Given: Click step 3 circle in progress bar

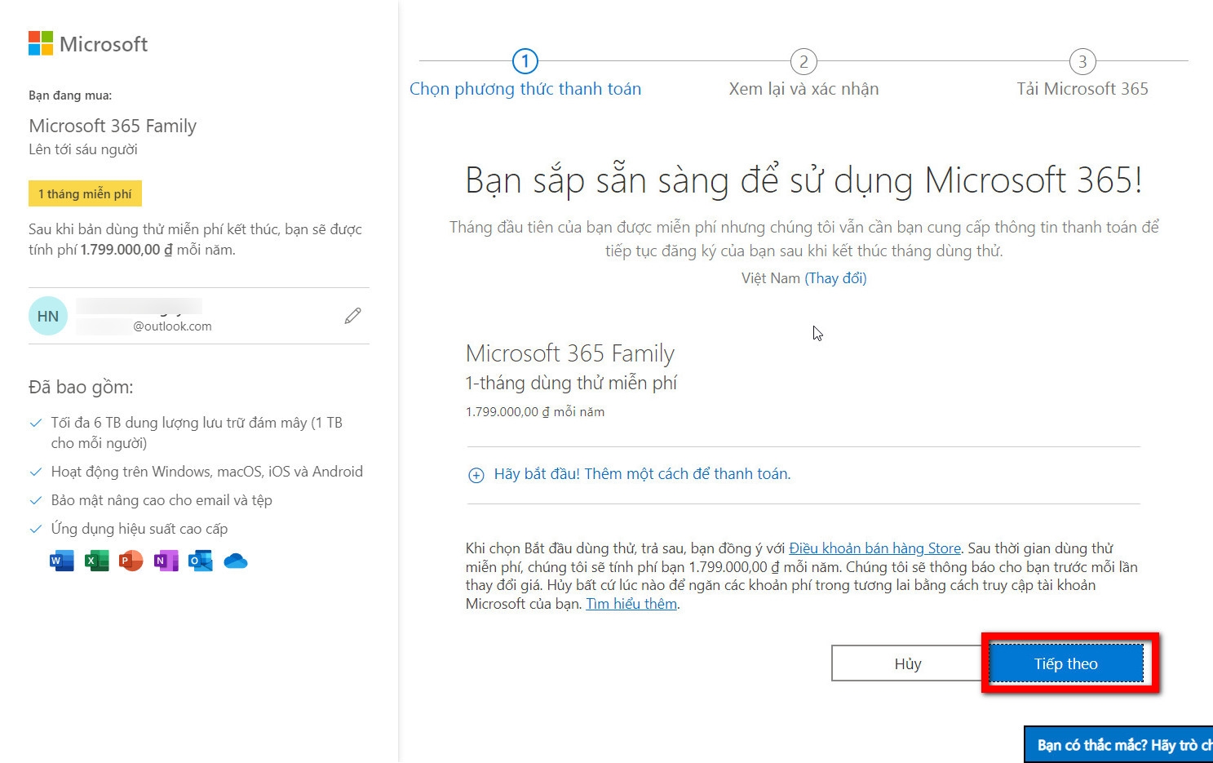Looking at the screenshot, I should point(1082,61).
